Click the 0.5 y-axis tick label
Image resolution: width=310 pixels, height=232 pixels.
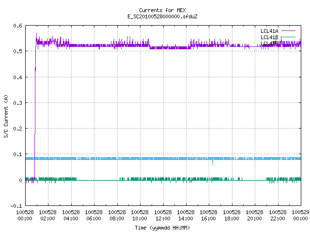[17, 51]
